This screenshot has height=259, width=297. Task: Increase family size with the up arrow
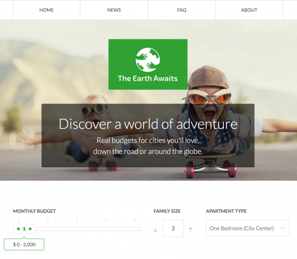click(x=191, y=230)
